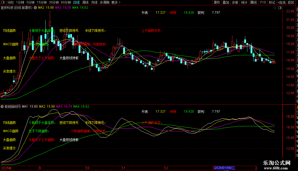This screenshot has width=298, height=171.
Task: Click the MACD趋势 label in main chart
Action: pos(11,44)
